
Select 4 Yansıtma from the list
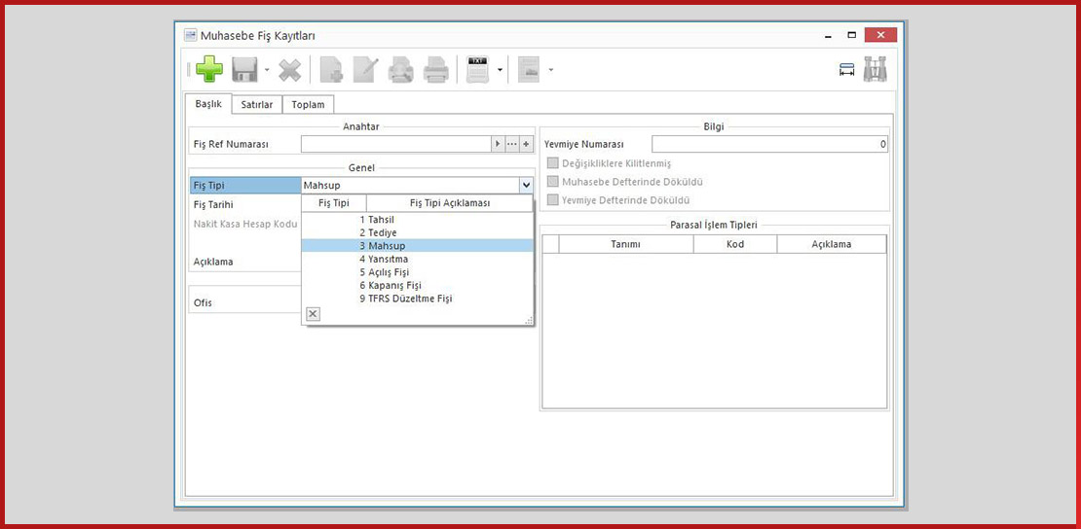tap(417, 259)
